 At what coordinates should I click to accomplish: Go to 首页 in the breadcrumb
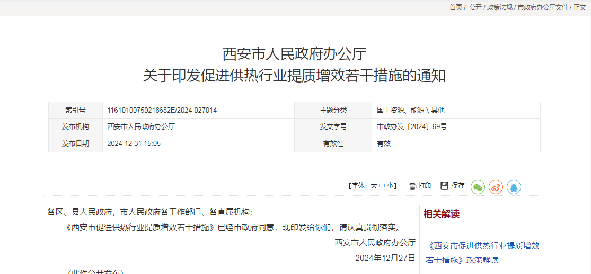pyautogui.click(x=456, y=7)
